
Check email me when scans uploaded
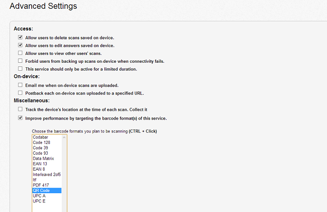point(20,85)
